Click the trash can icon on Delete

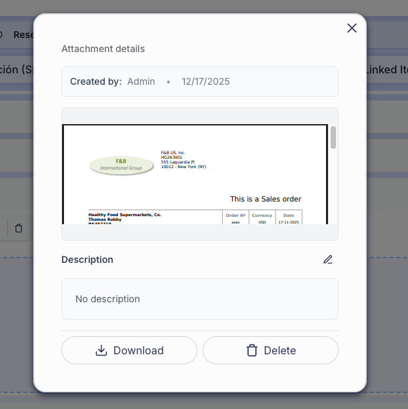[x=252, y=350]
